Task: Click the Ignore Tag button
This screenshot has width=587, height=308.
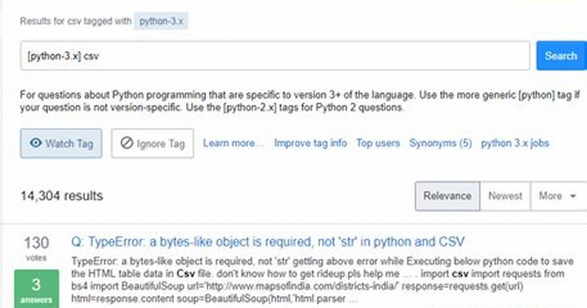Action: coord(152,143)
